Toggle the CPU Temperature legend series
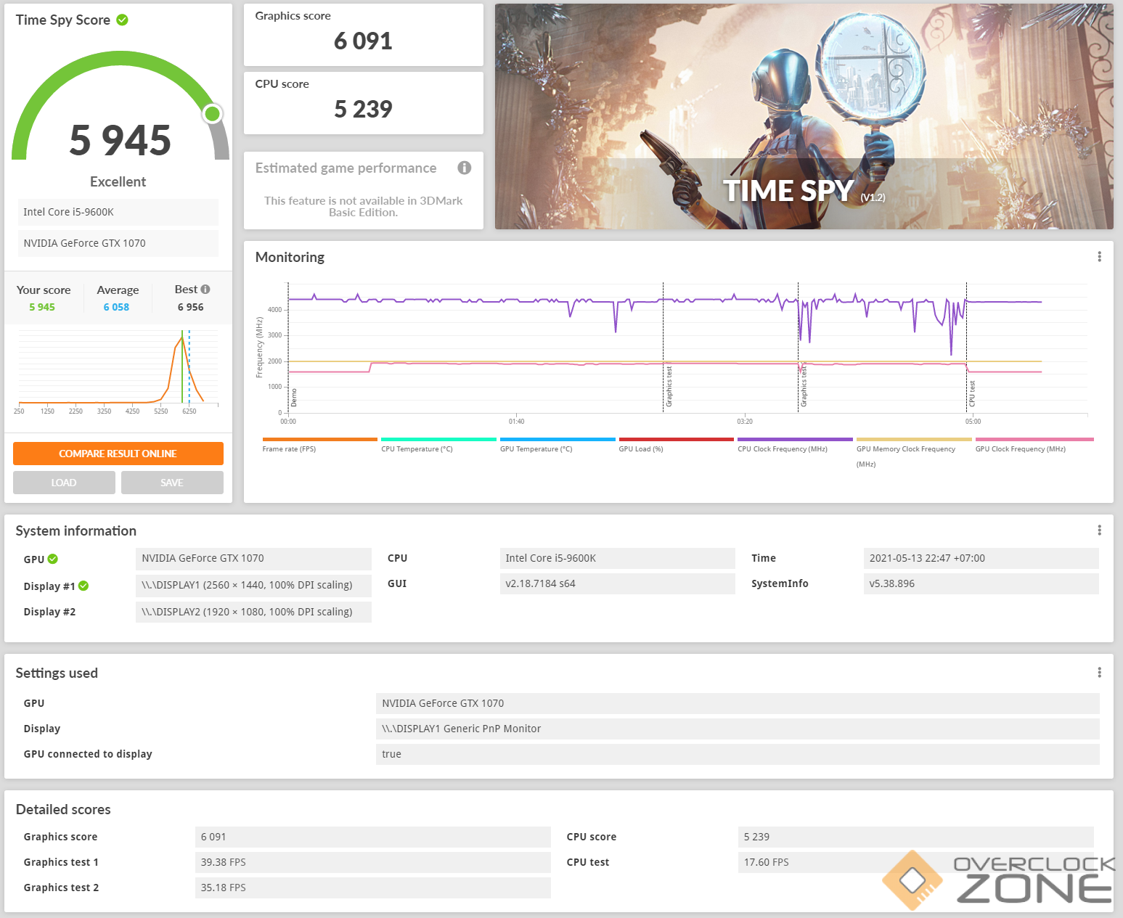 click(x=417, y=449)
